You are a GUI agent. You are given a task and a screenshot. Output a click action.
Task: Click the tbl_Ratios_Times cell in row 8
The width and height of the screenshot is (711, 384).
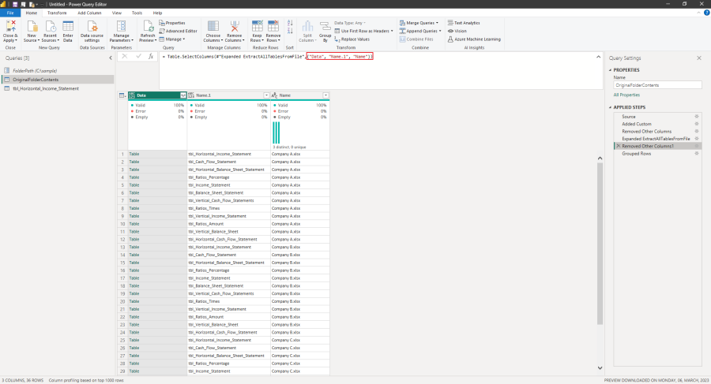228,208
